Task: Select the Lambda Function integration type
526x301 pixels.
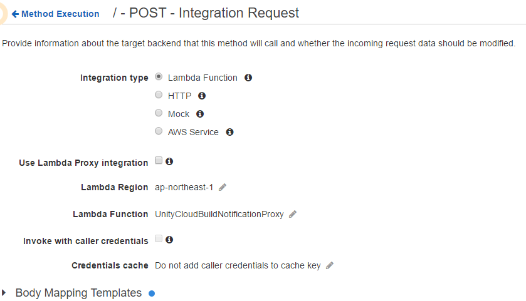Action: [x=159, y=77]
